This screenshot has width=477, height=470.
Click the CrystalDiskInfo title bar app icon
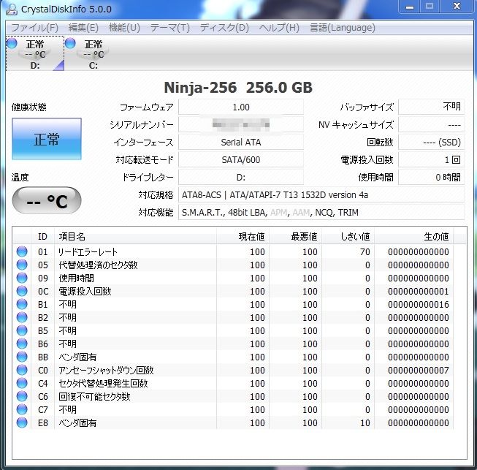coord(12,9)
